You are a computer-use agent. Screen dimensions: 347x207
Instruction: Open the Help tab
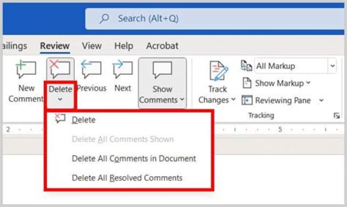tap(123, 46)
